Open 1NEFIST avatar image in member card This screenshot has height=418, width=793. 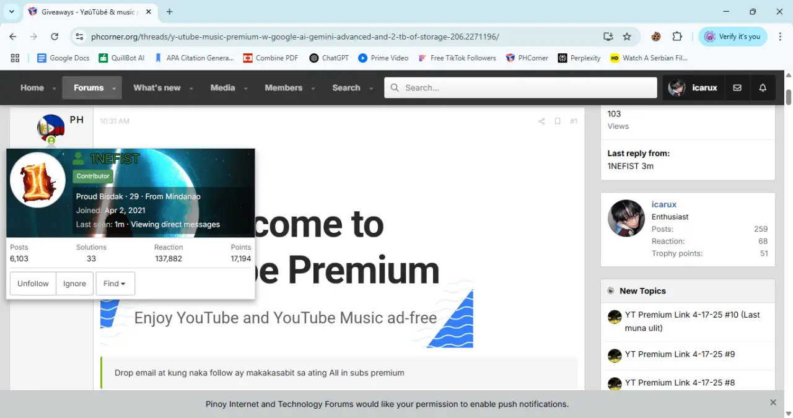(x=38, y=180)
